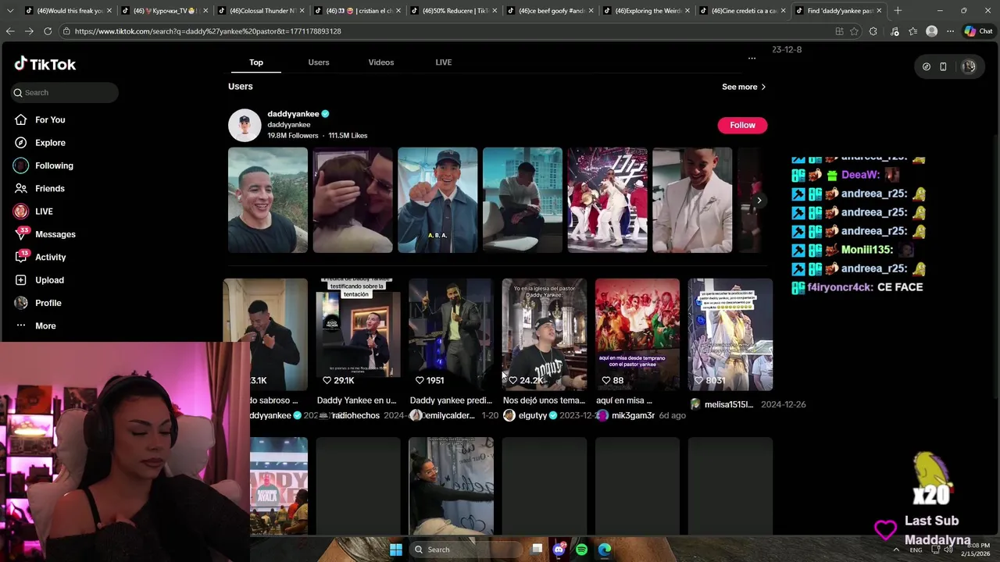
Task: Open the TikTok coins icon top right
Action: click(x=927, y=67)
